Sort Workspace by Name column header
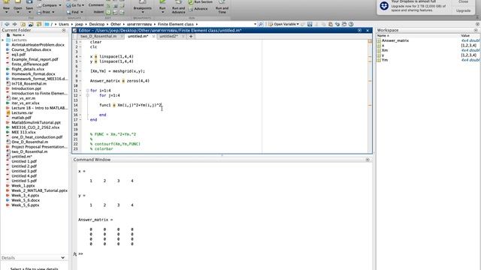 click(x=383, y=35)
